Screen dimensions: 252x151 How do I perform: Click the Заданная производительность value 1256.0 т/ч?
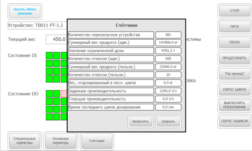click(x=168, y=91)
